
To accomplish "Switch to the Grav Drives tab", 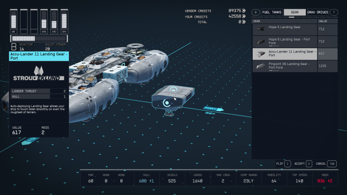I will (318, 12).
